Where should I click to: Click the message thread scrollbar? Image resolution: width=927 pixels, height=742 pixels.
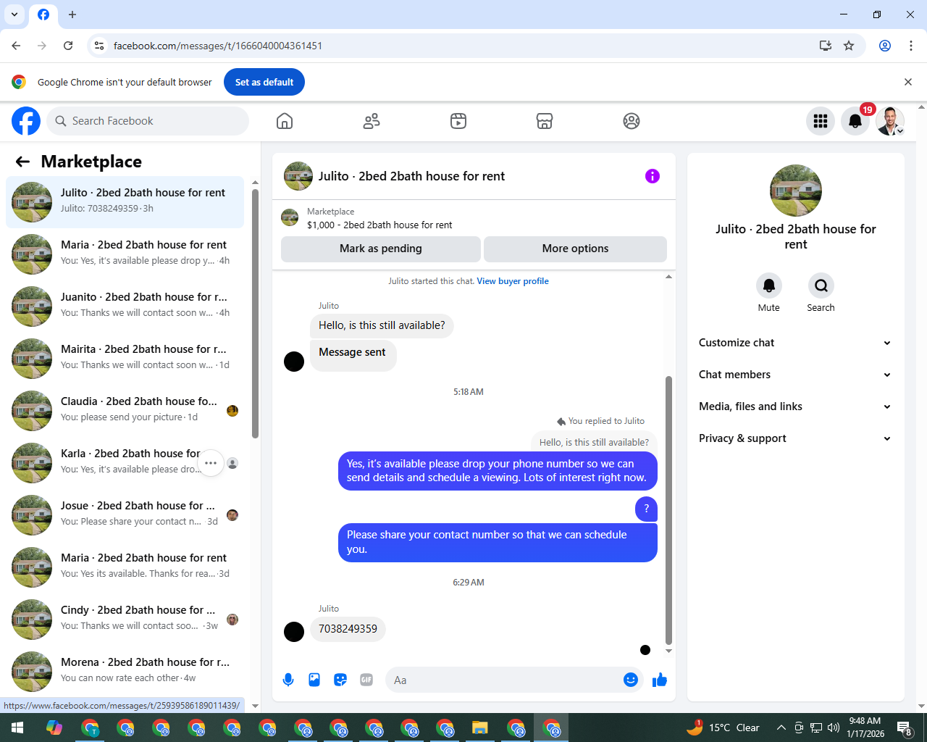click(668, 510)
